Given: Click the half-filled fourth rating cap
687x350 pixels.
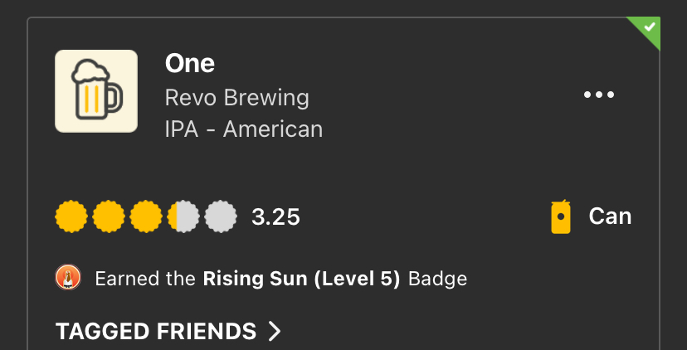Looking at the screenshot, I should 183,217.
